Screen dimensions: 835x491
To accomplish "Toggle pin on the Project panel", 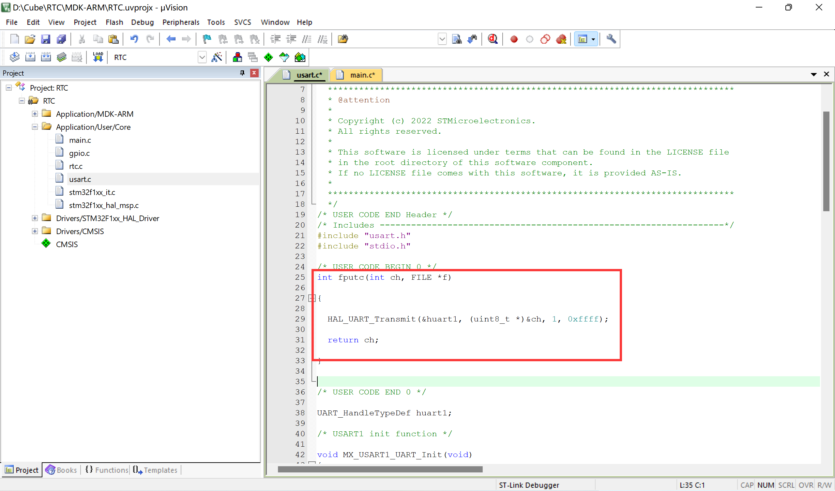I will coord(242,73).
